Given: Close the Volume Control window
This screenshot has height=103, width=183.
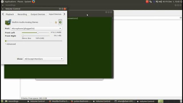Looking at the screenshot, I should tap(65, 9).
